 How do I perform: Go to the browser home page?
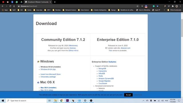[14, 6]
